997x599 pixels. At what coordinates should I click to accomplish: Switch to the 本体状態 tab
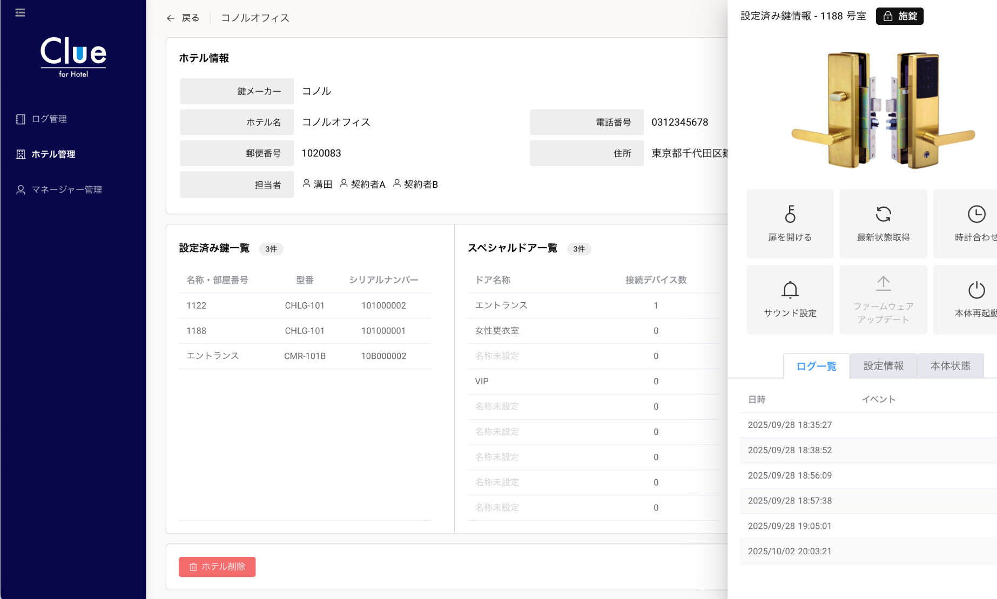pyautogui.click(x=950, y=366)
